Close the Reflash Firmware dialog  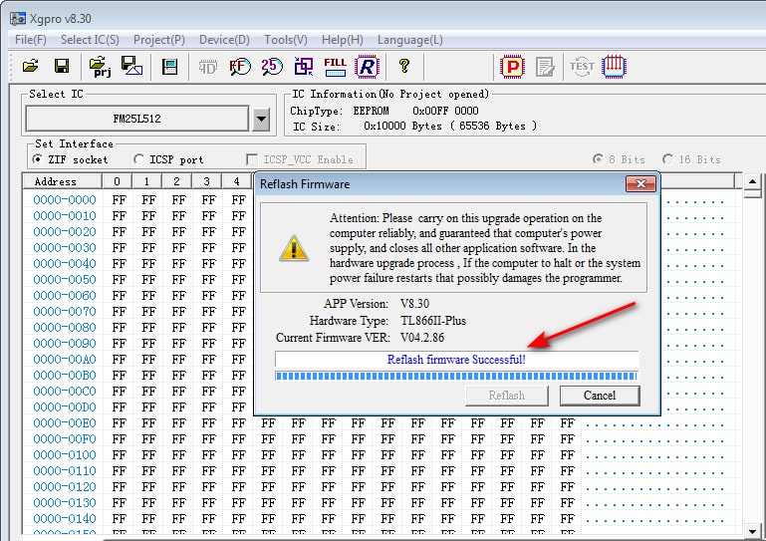click(638, 184)
